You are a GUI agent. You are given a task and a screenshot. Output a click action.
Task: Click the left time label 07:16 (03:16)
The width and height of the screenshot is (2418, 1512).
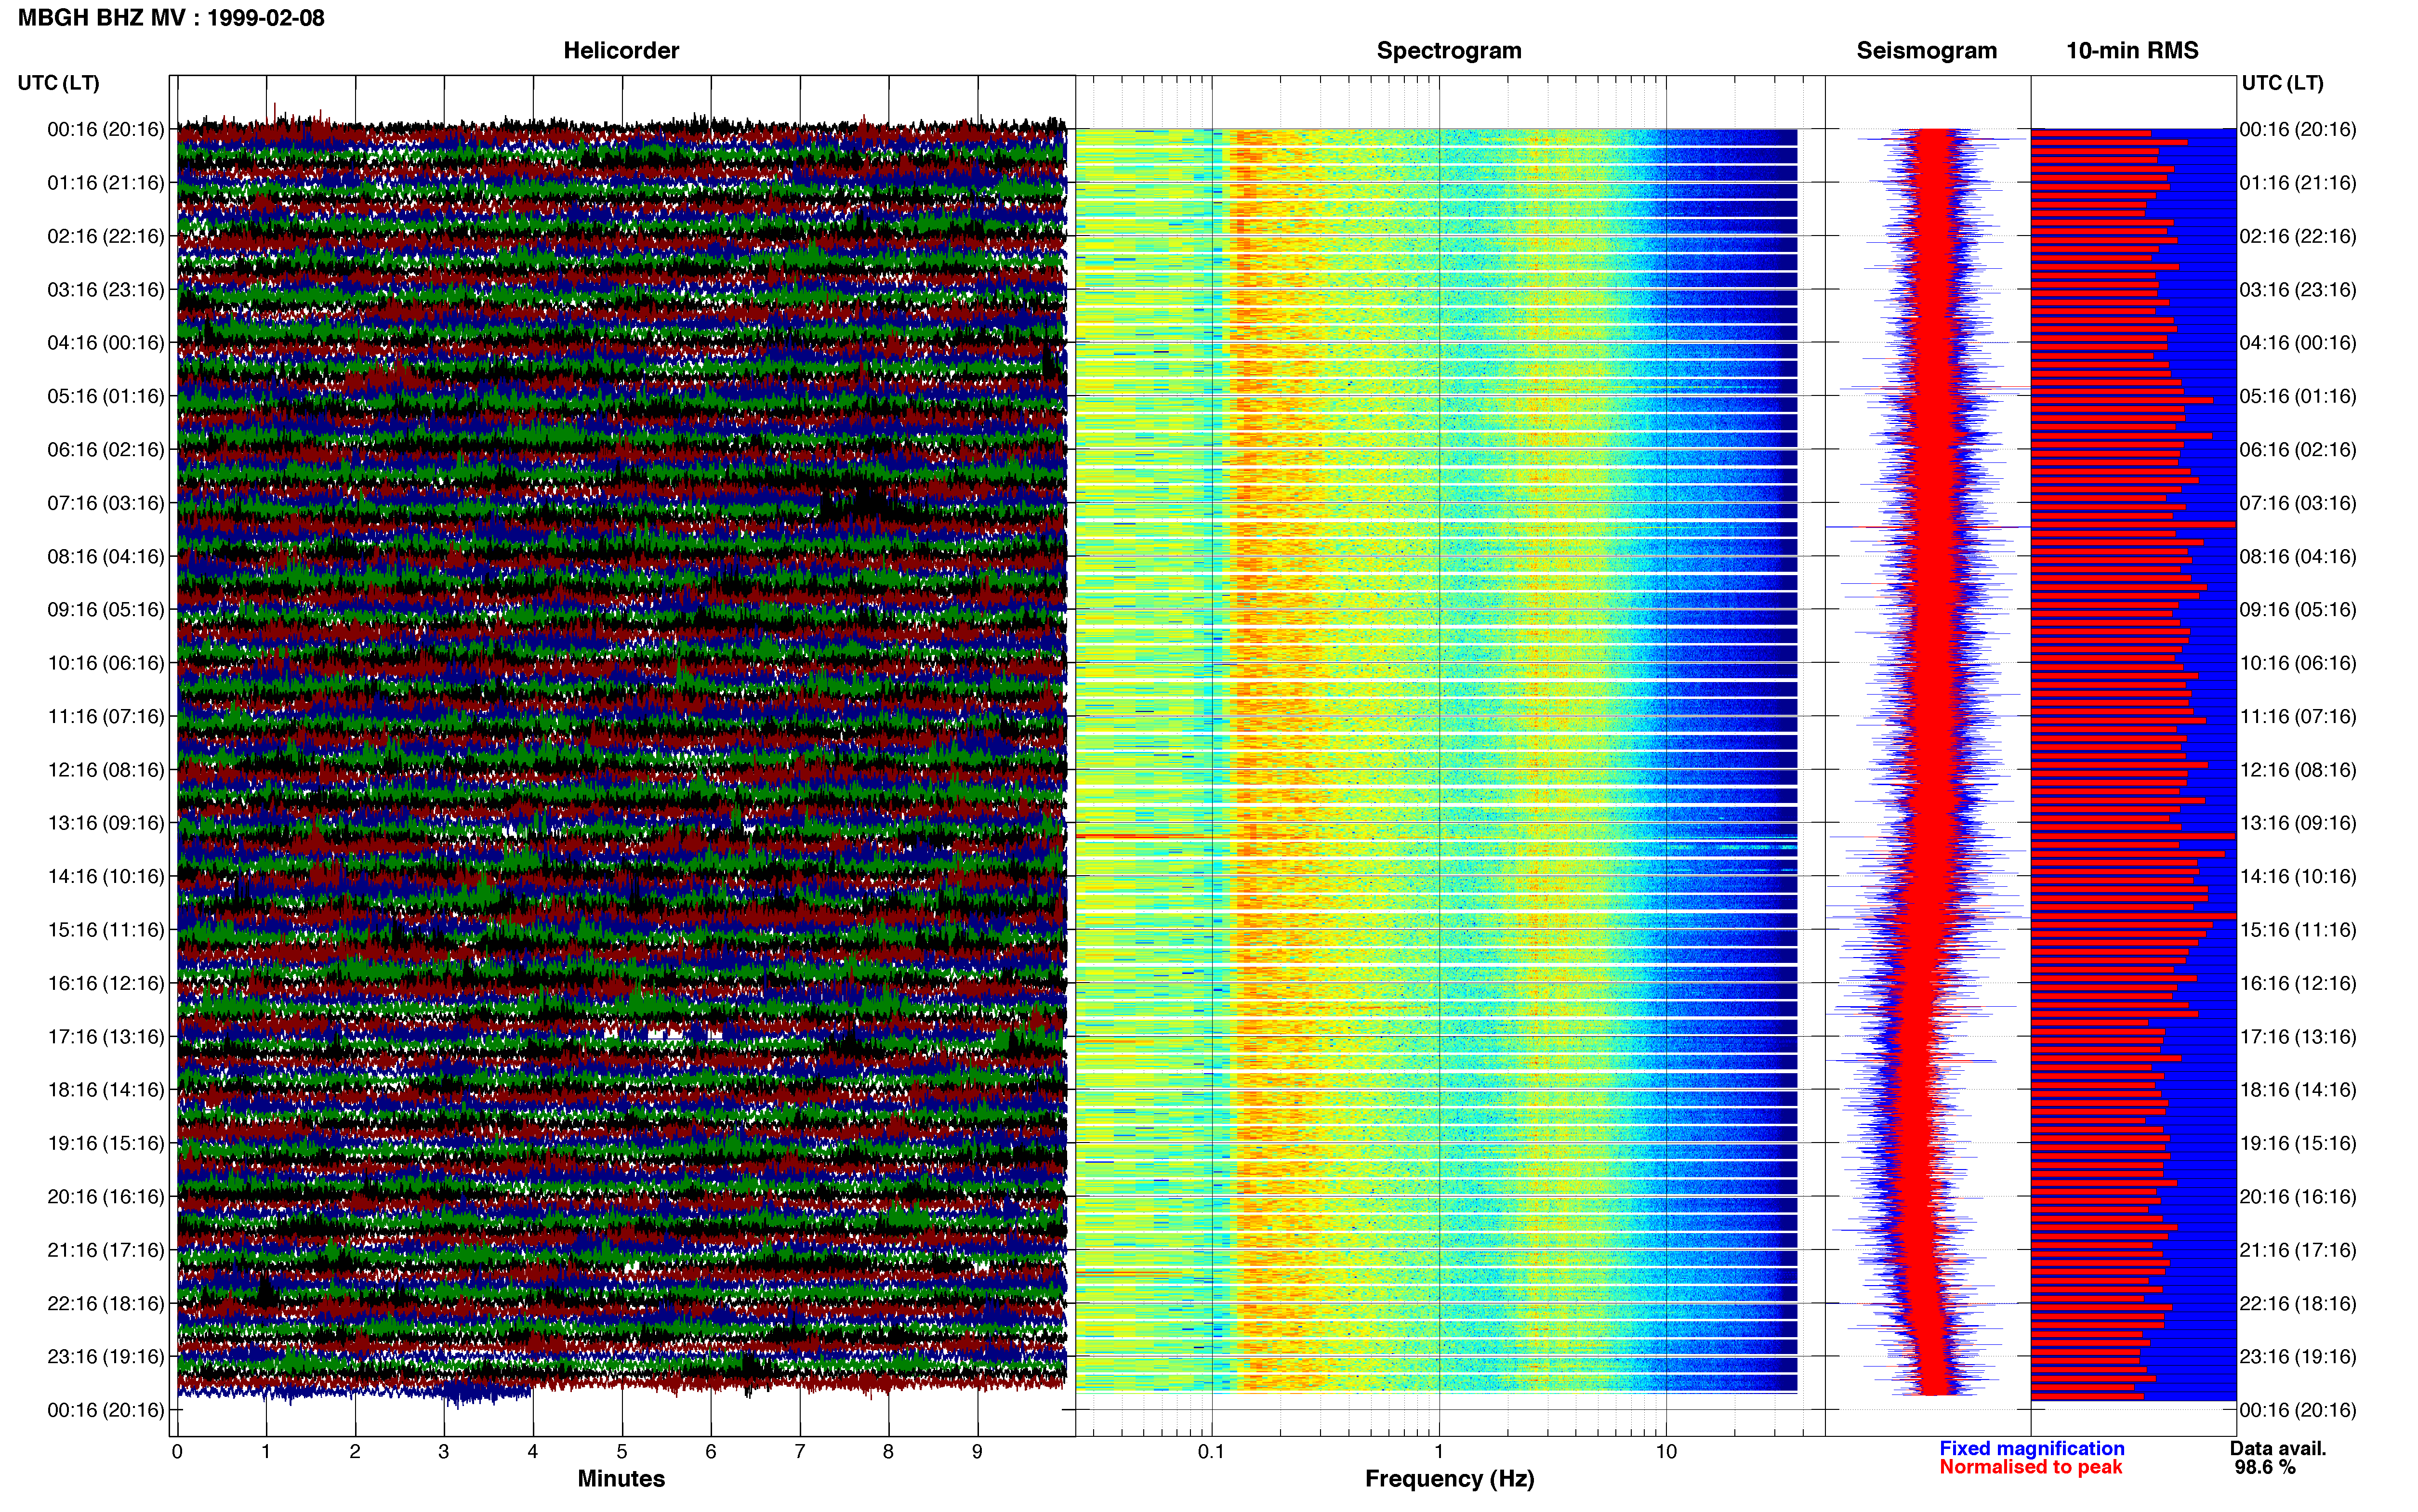click(106, 503)
